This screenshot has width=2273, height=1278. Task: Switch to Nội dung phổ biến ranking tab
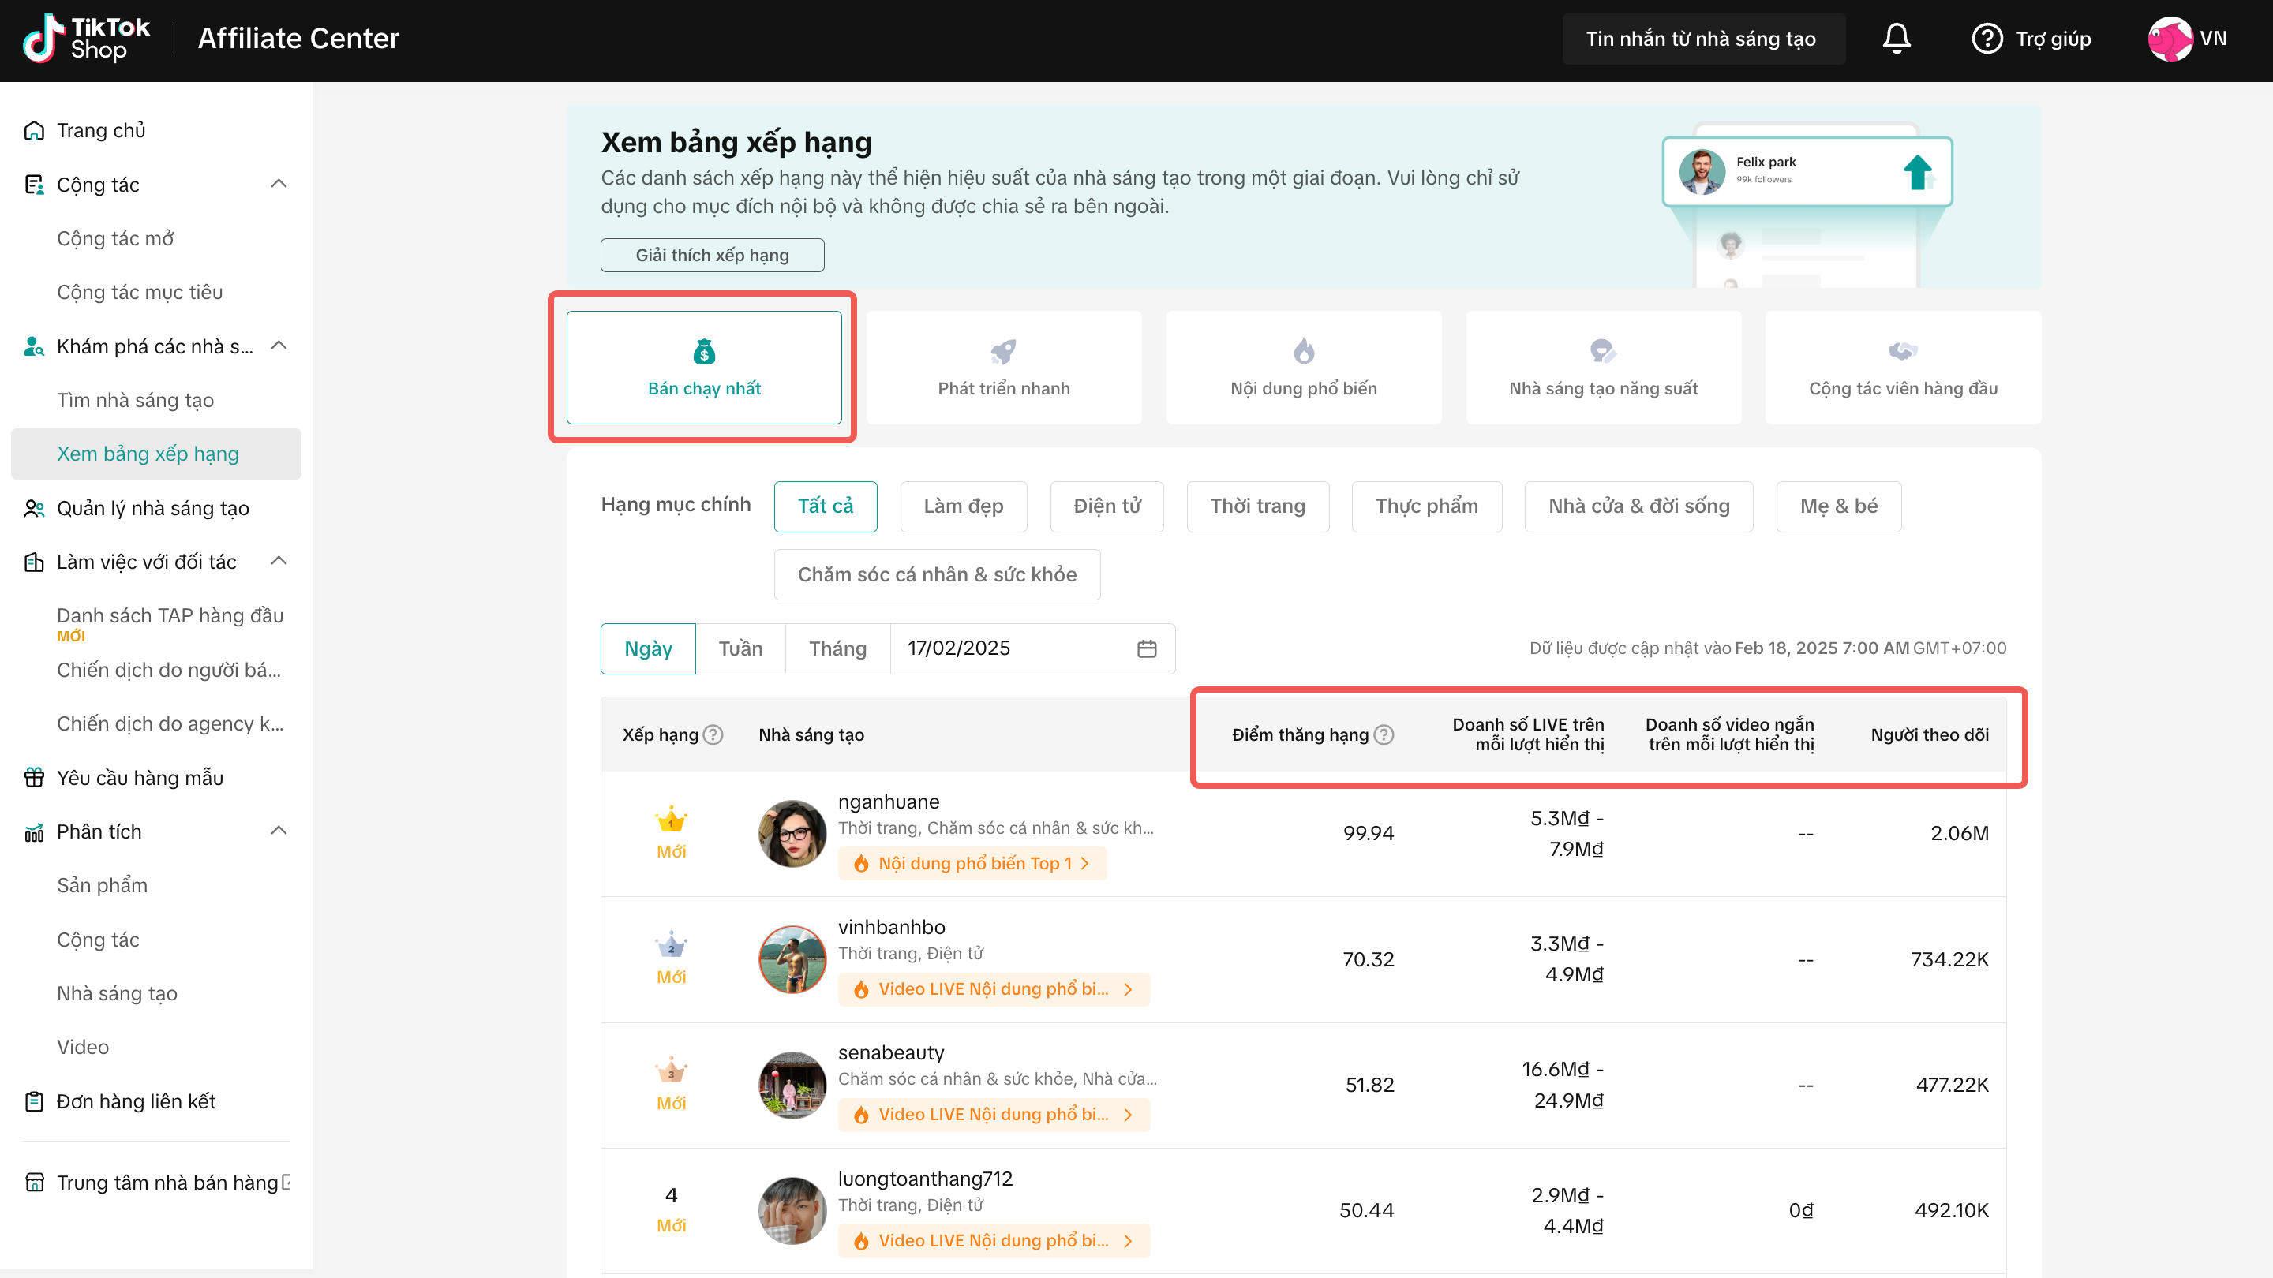pos(1302,368)
